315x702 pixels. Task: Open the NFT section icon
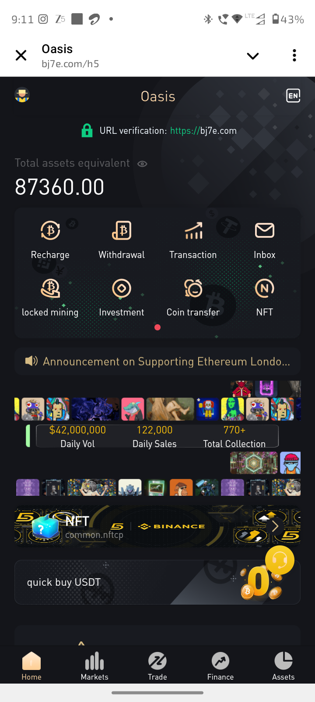pyautogui.click(x=265, y=288)
